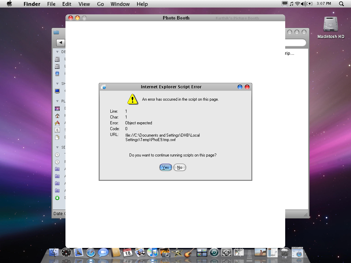
Task: Click the Finder window back arrow button
Action: coord(60,42)
